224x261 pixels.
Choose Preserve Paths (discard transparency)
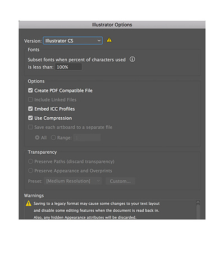point(30,161)
